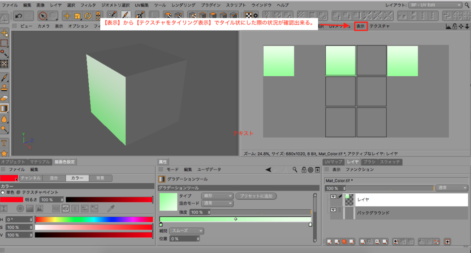Select the clone stamp tool
This screenshot has height=253, width=471.
(4, 88)
